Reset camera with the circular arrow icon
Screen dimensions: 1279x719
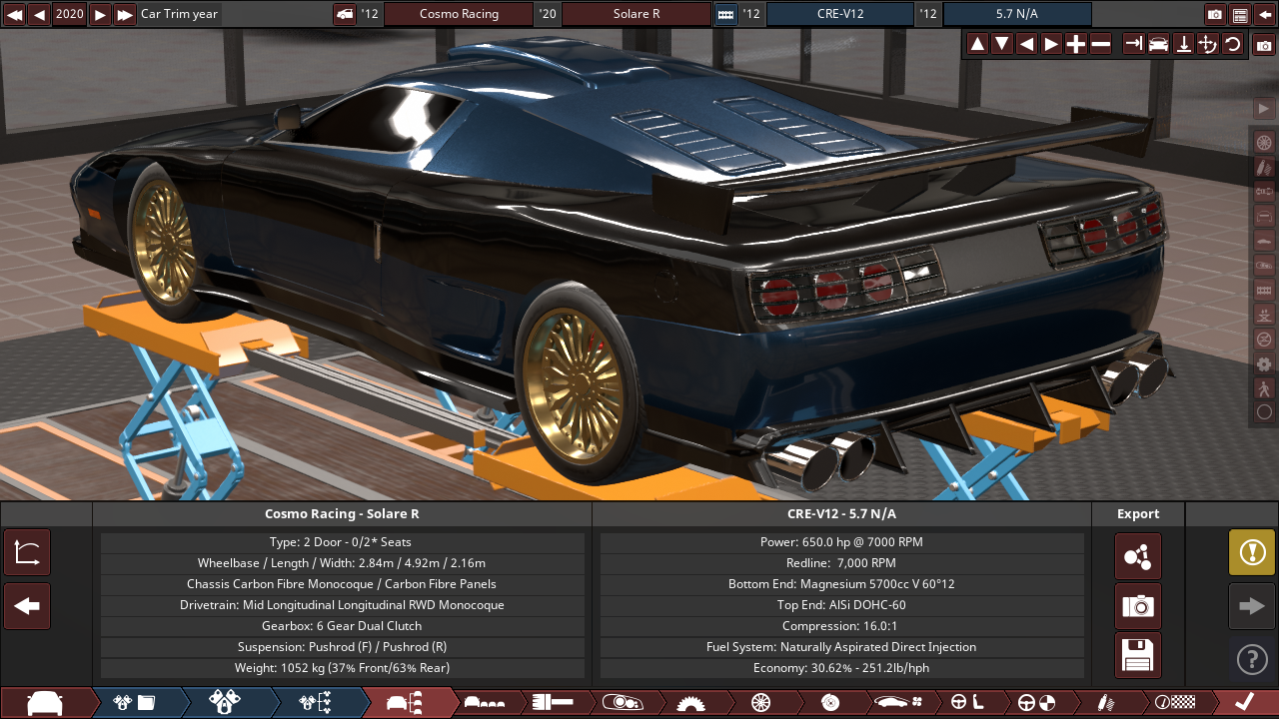click(x=1232, y=44)
